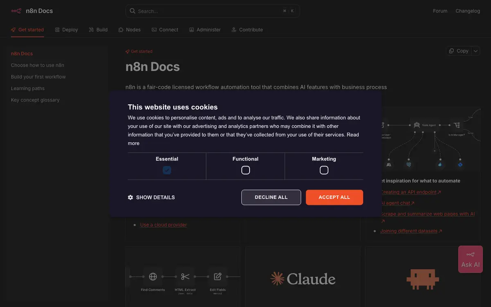Go to the Administer tab
Image resolution: width=491 pixels, height=307 pixels.
[205, 30]
